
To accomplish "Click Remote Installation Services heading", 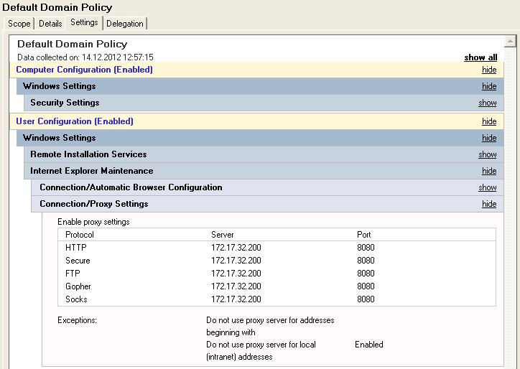I will [88, 154].
